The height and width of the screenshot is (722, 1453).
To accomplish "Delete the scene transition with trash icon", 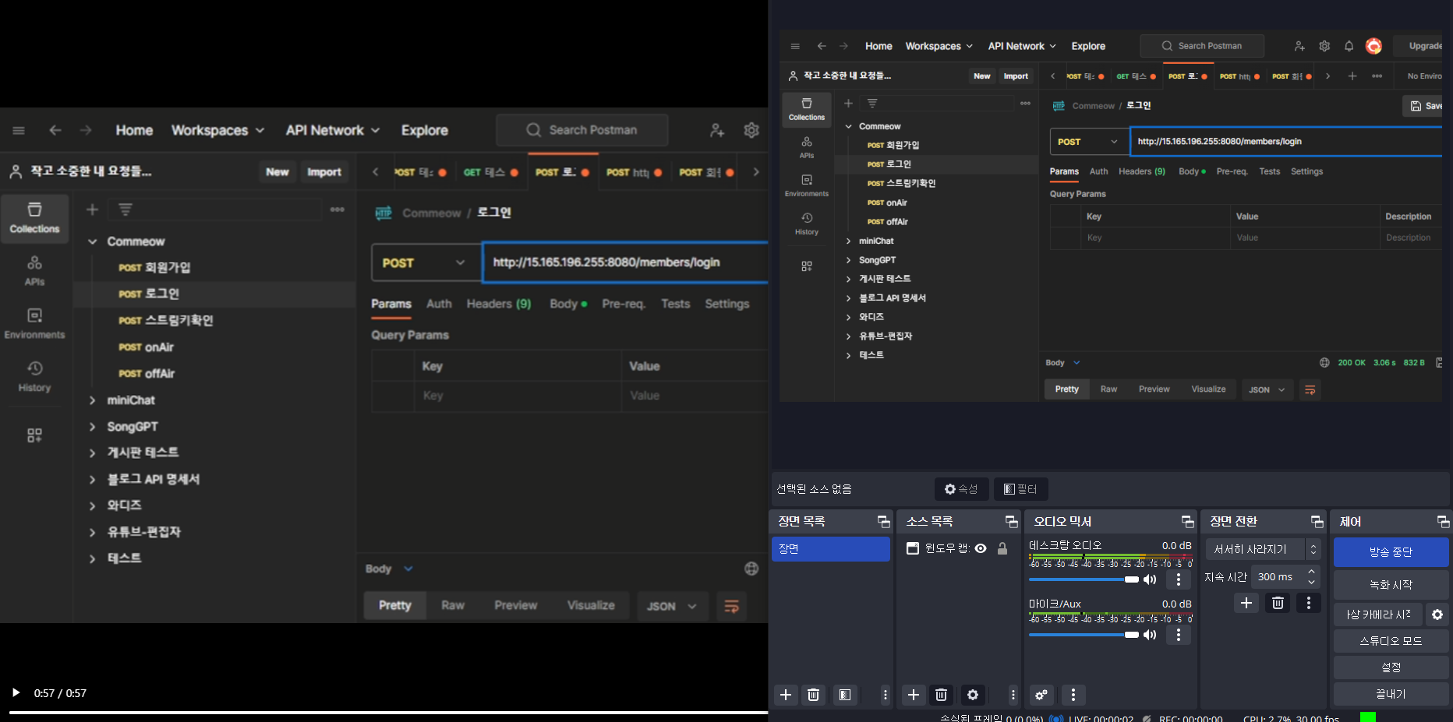I will (1278, 603).
